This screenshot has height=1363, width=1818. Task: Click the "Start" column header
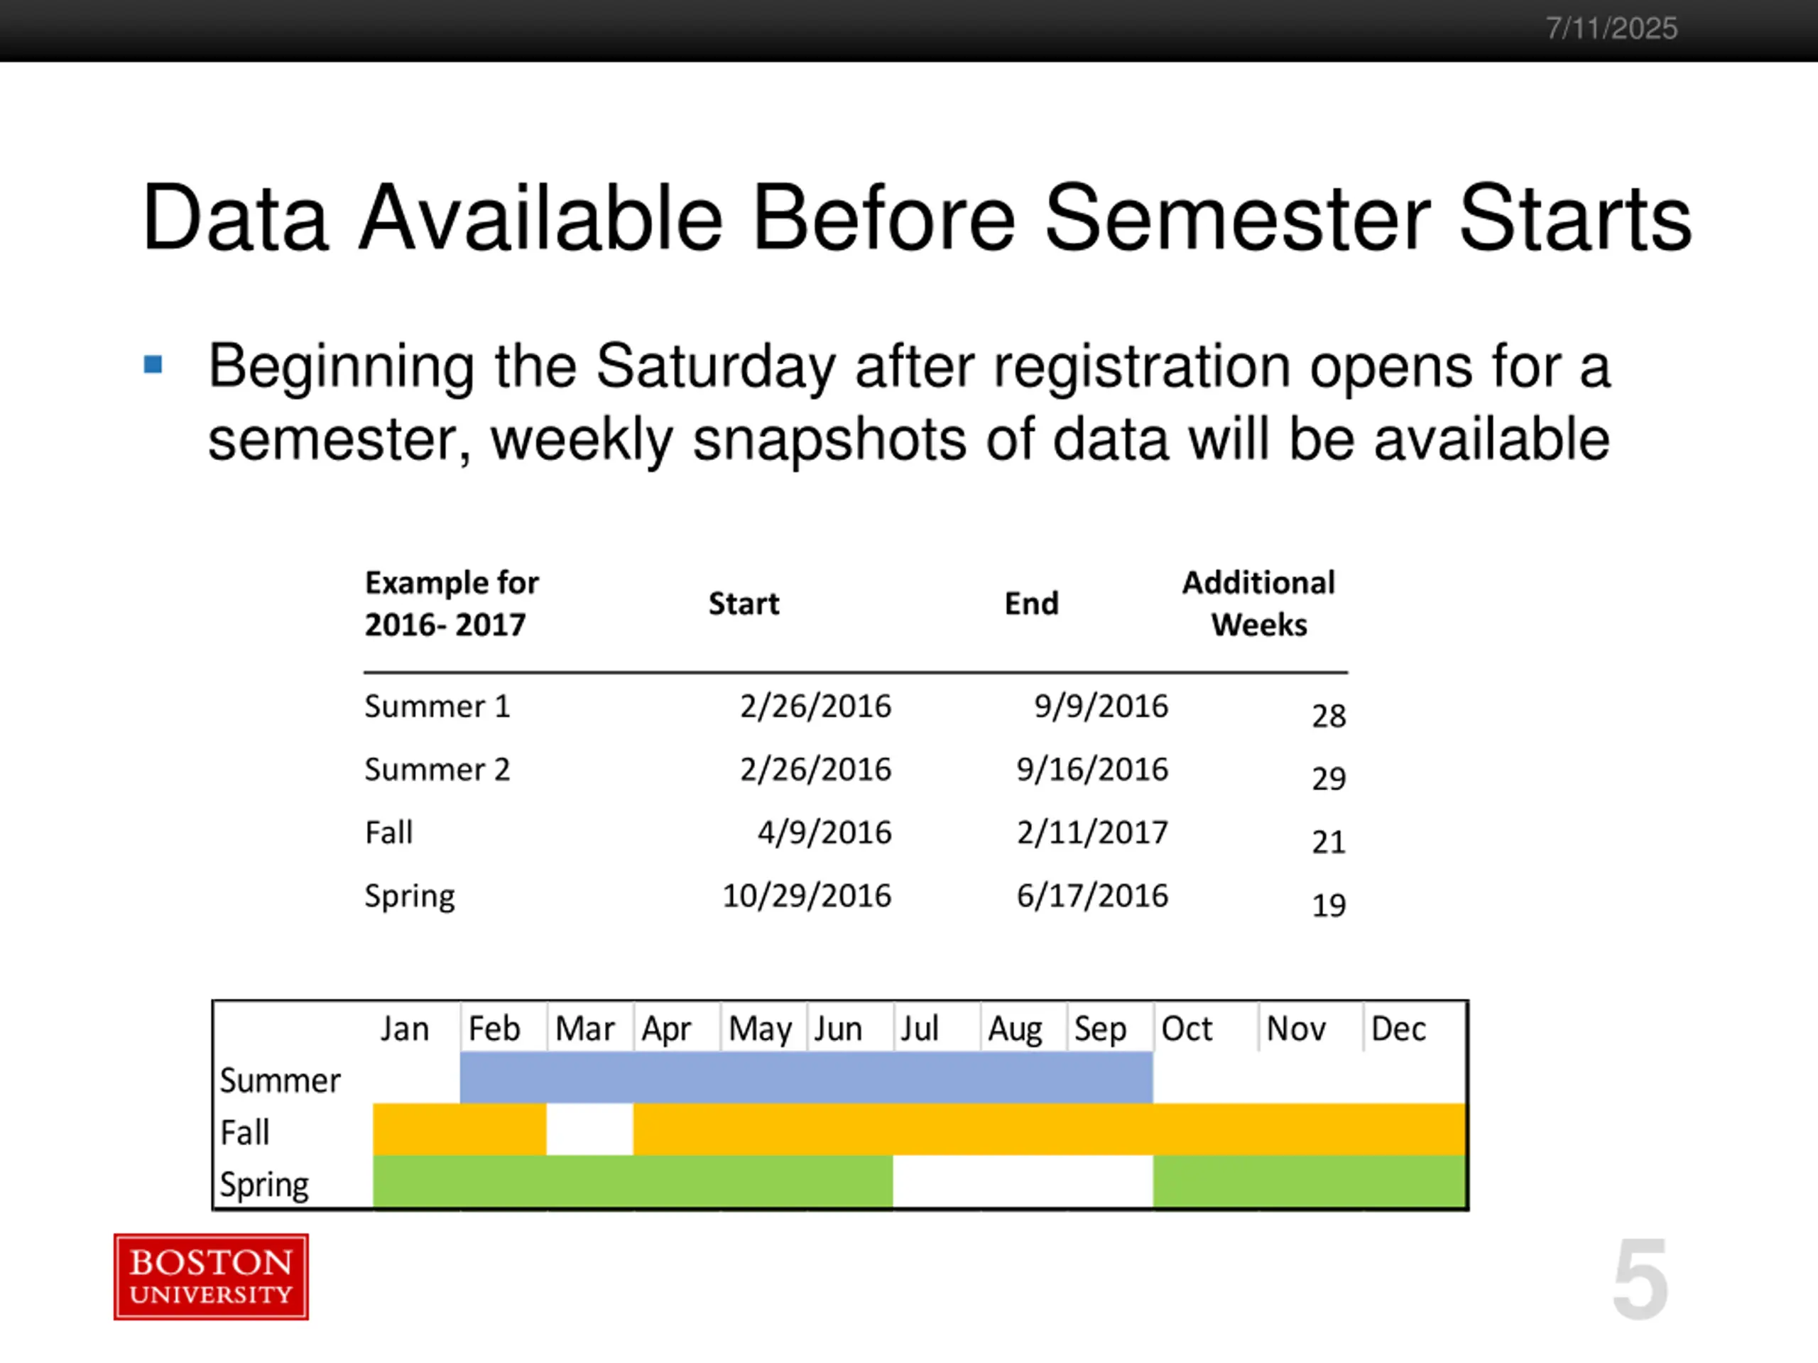[743, 604]
